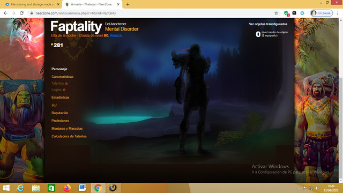Show hidden system tray icons
343x193 pixels.
coord(299,188)
